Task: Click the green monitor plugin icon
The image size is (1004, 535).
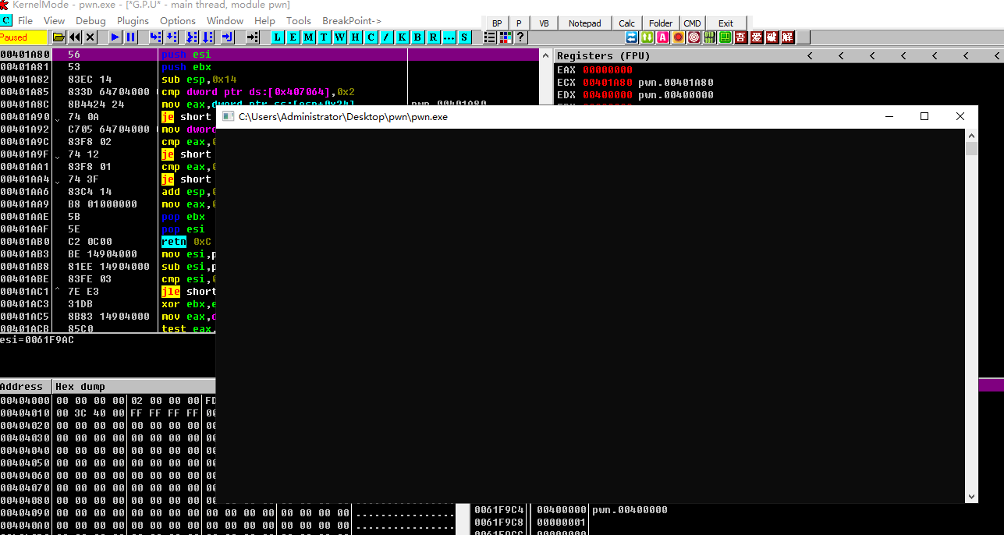Action: tap(725, 37)
